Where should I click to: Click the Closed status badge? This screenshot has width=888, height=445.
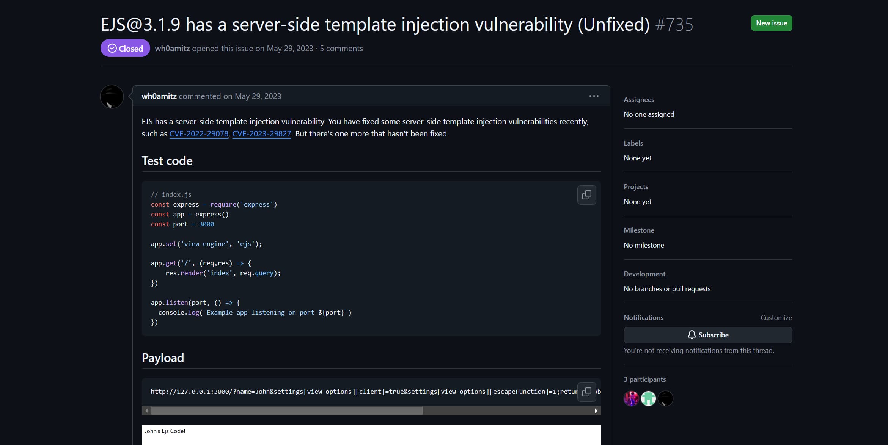pyautogui.click(x=125, y=48)
